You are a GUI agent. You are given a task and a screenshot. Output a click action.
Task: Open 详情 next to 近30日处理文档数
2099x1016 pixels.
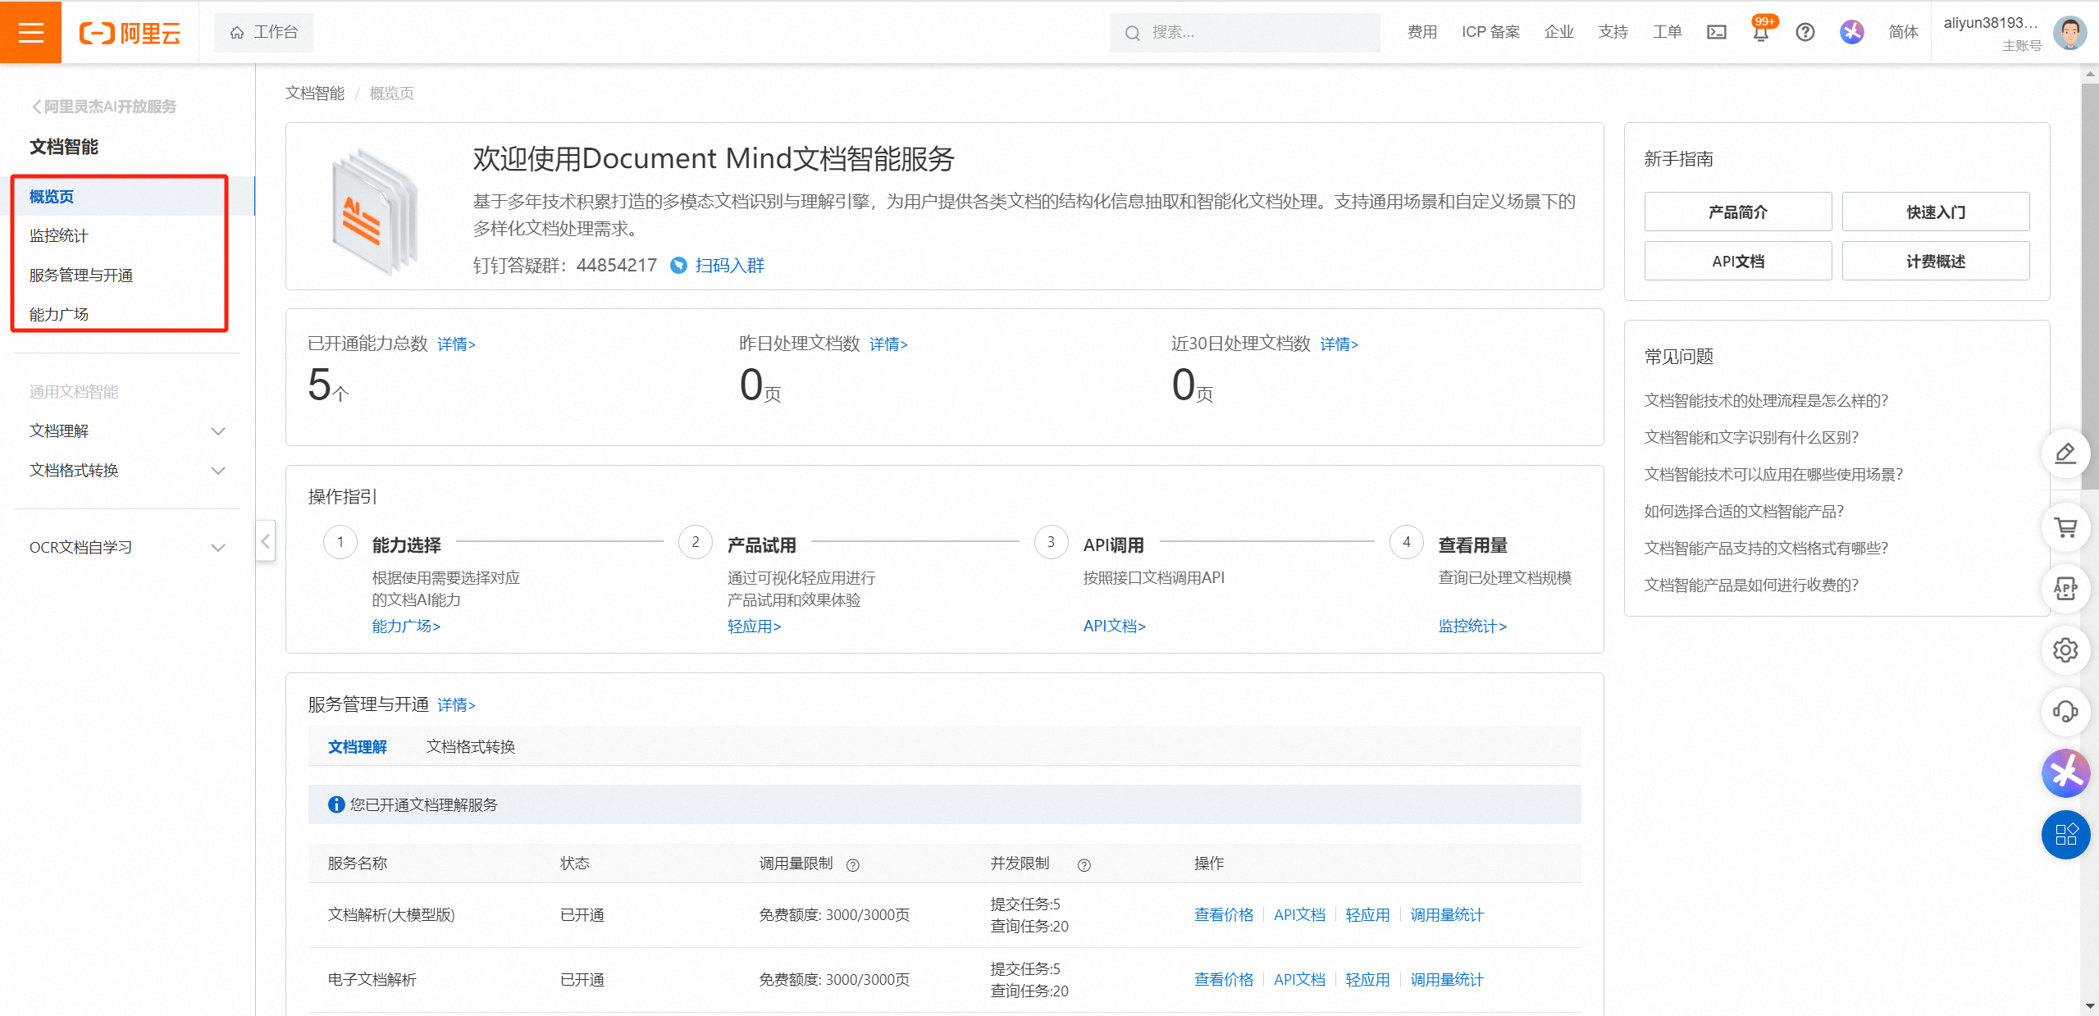(1339, 344)
